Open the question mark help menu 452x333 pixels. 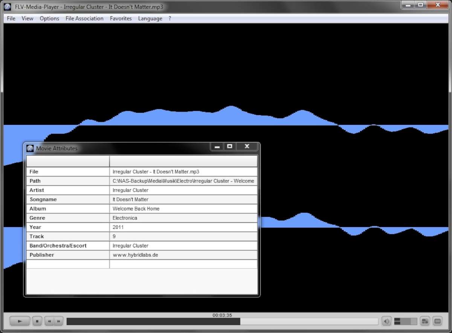coord(169,18)
